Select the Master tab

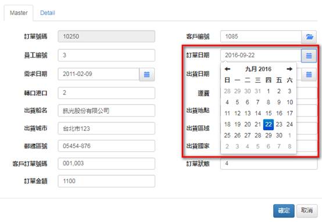coord(19,13)
